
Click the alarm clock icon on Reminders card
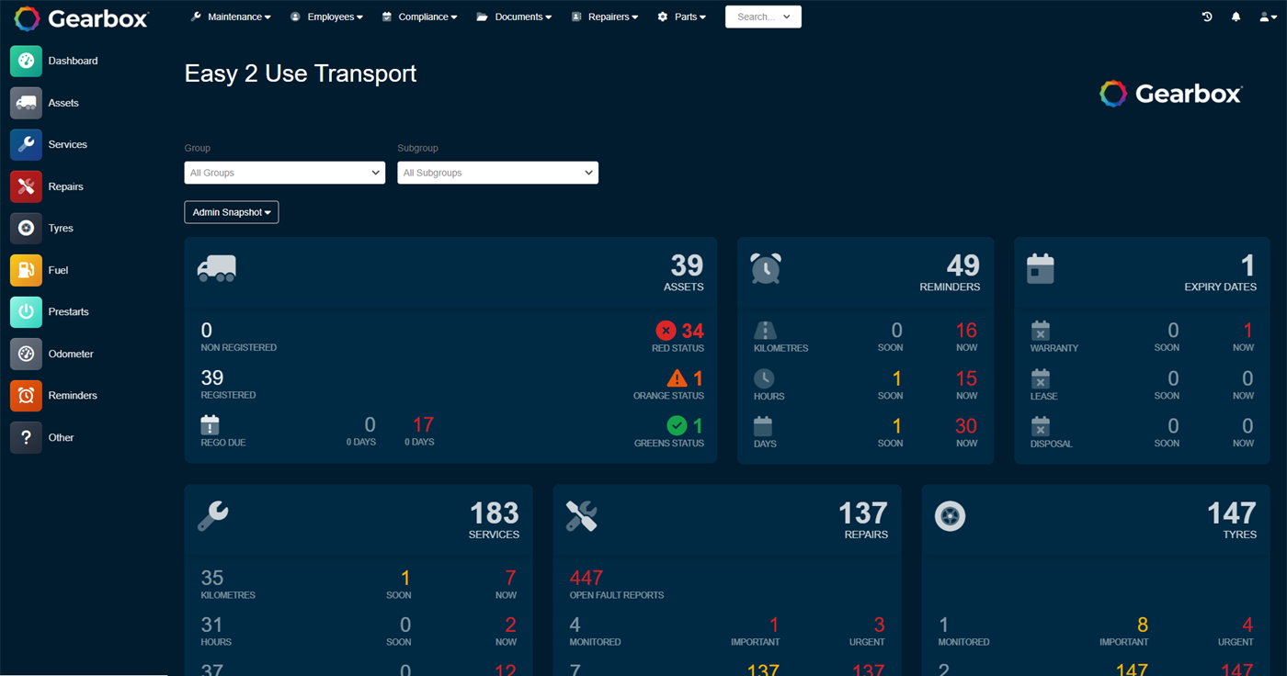(766, 268)
